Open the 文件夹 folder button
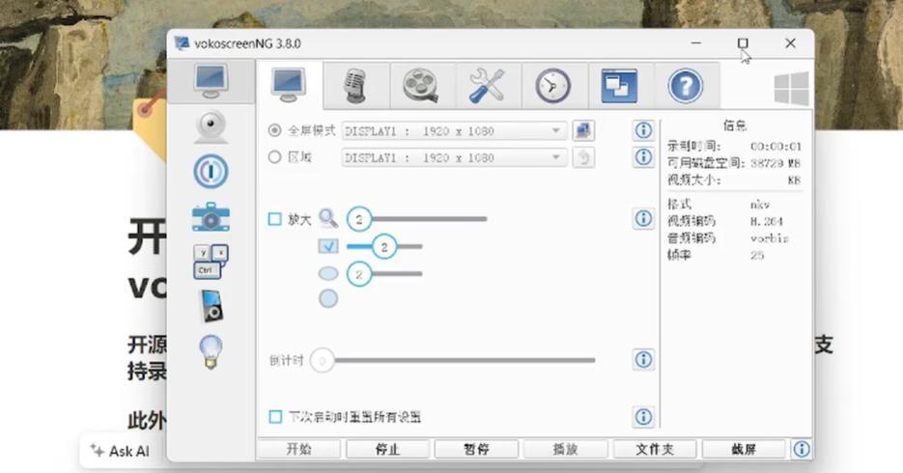The width and height of the screenshot is (903, 473). tap(655, 449)
